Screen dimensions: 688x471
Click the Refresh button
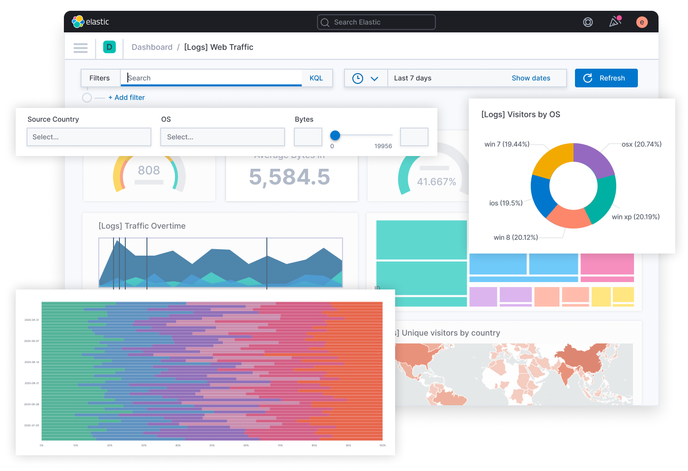point(606,78)
